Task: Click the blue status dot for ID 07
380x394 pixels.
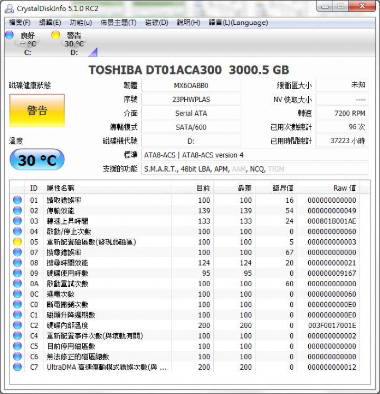Action: point(17,252)
